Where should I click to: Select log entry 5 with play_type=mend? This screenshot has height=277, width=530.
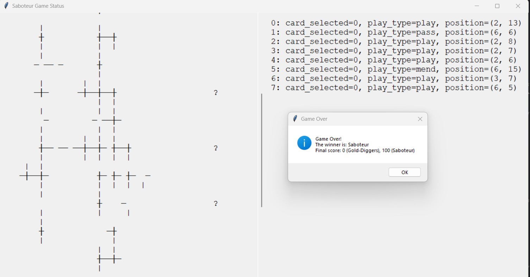[x=396, y=69]
